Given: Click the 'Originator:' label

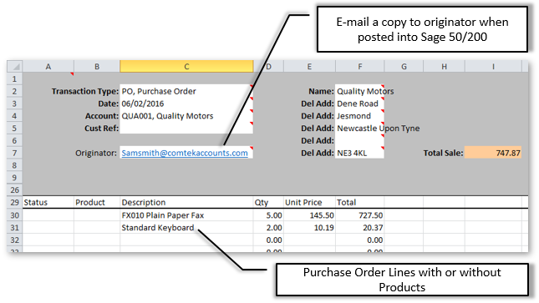Looking at the screenshot, I should [96, 153].
